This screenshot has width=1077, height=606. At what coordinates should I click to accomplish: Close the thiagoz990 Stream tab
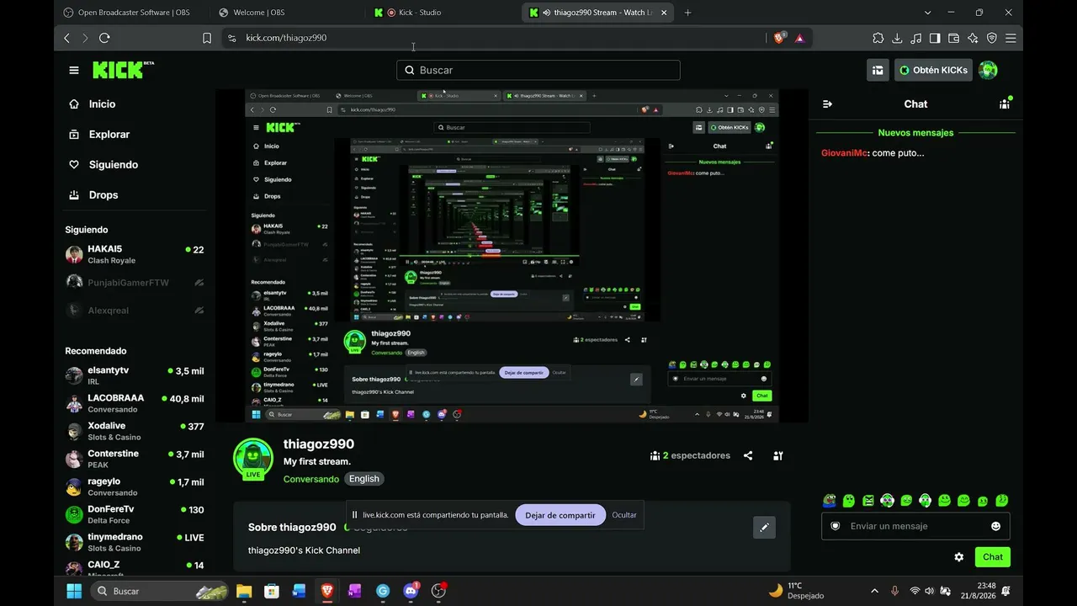pos(664,13)
